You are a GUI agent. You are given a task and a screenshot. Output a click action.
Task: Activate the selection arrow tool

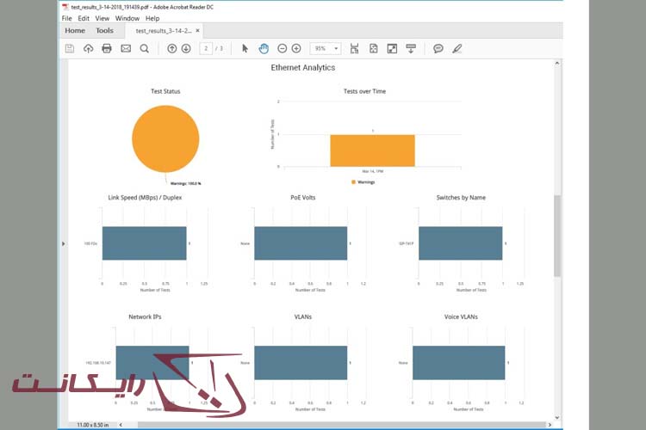pyautogui.click(x=245, y=49)
